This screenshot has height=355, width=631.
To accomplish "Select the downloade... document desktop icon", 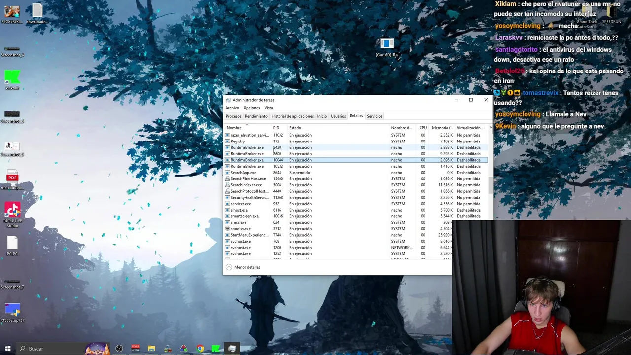I will 37,14.
